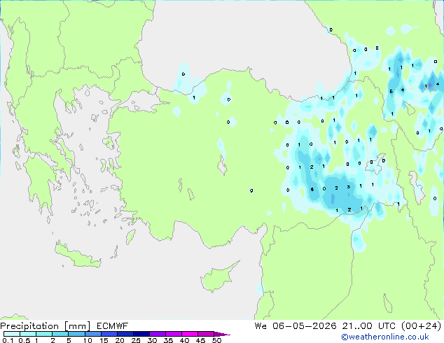This screenshot has height=343, width=444.
Task: Click the 1 to 2 mm legend swatch
Action: 44,334
